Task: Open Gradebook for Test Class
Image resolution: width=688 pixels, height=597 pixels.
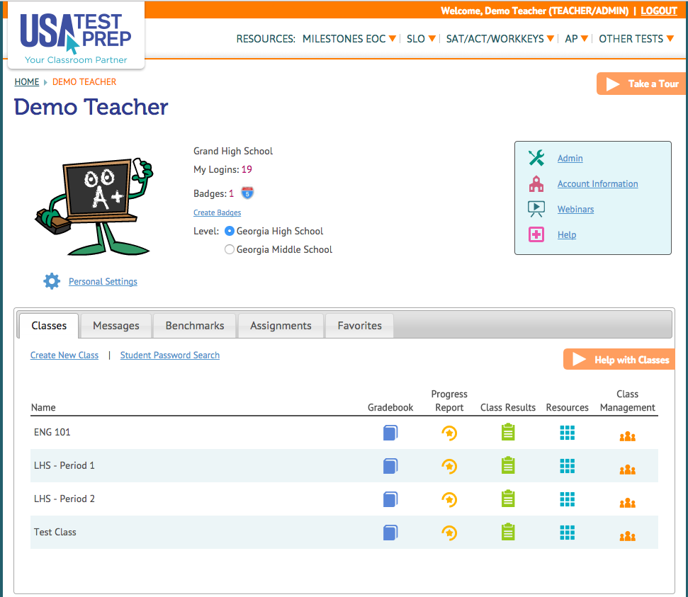Action: coord(390,533)
